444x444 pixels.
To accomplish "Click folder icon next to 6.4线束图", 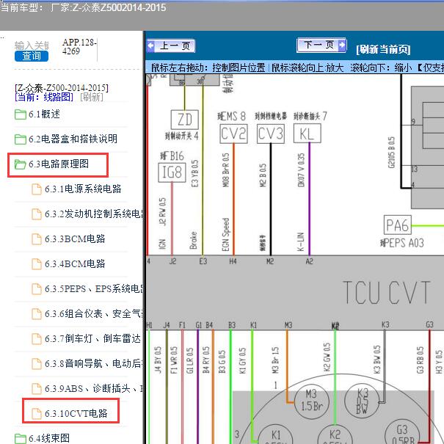I will coord(21,438).
